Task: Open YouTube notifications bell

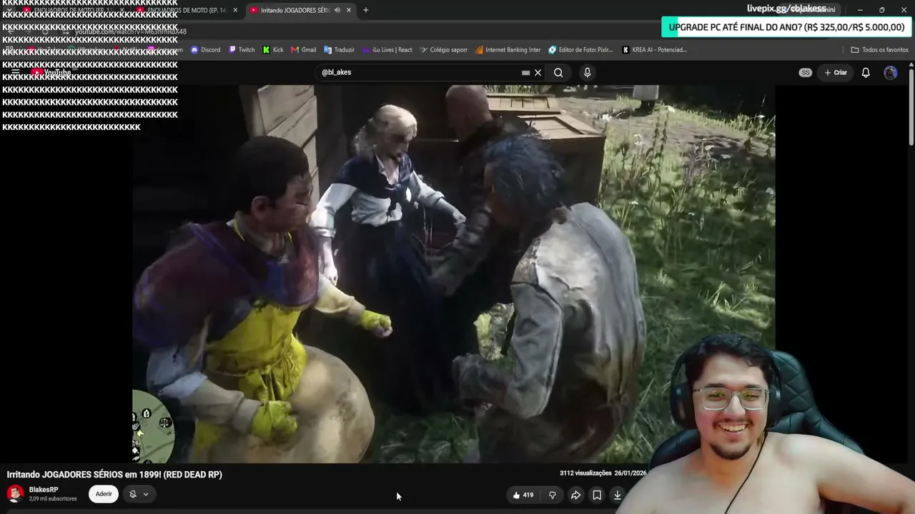Action: [866, 72]
